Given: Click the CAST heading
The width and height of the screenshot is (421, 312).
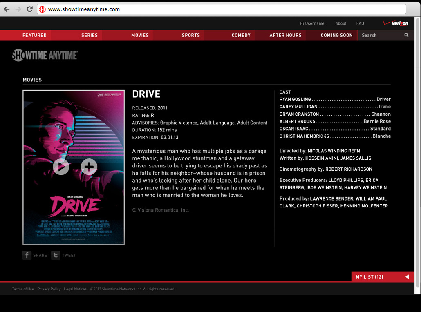Looking at the screenshot, I should pos(285,92).
